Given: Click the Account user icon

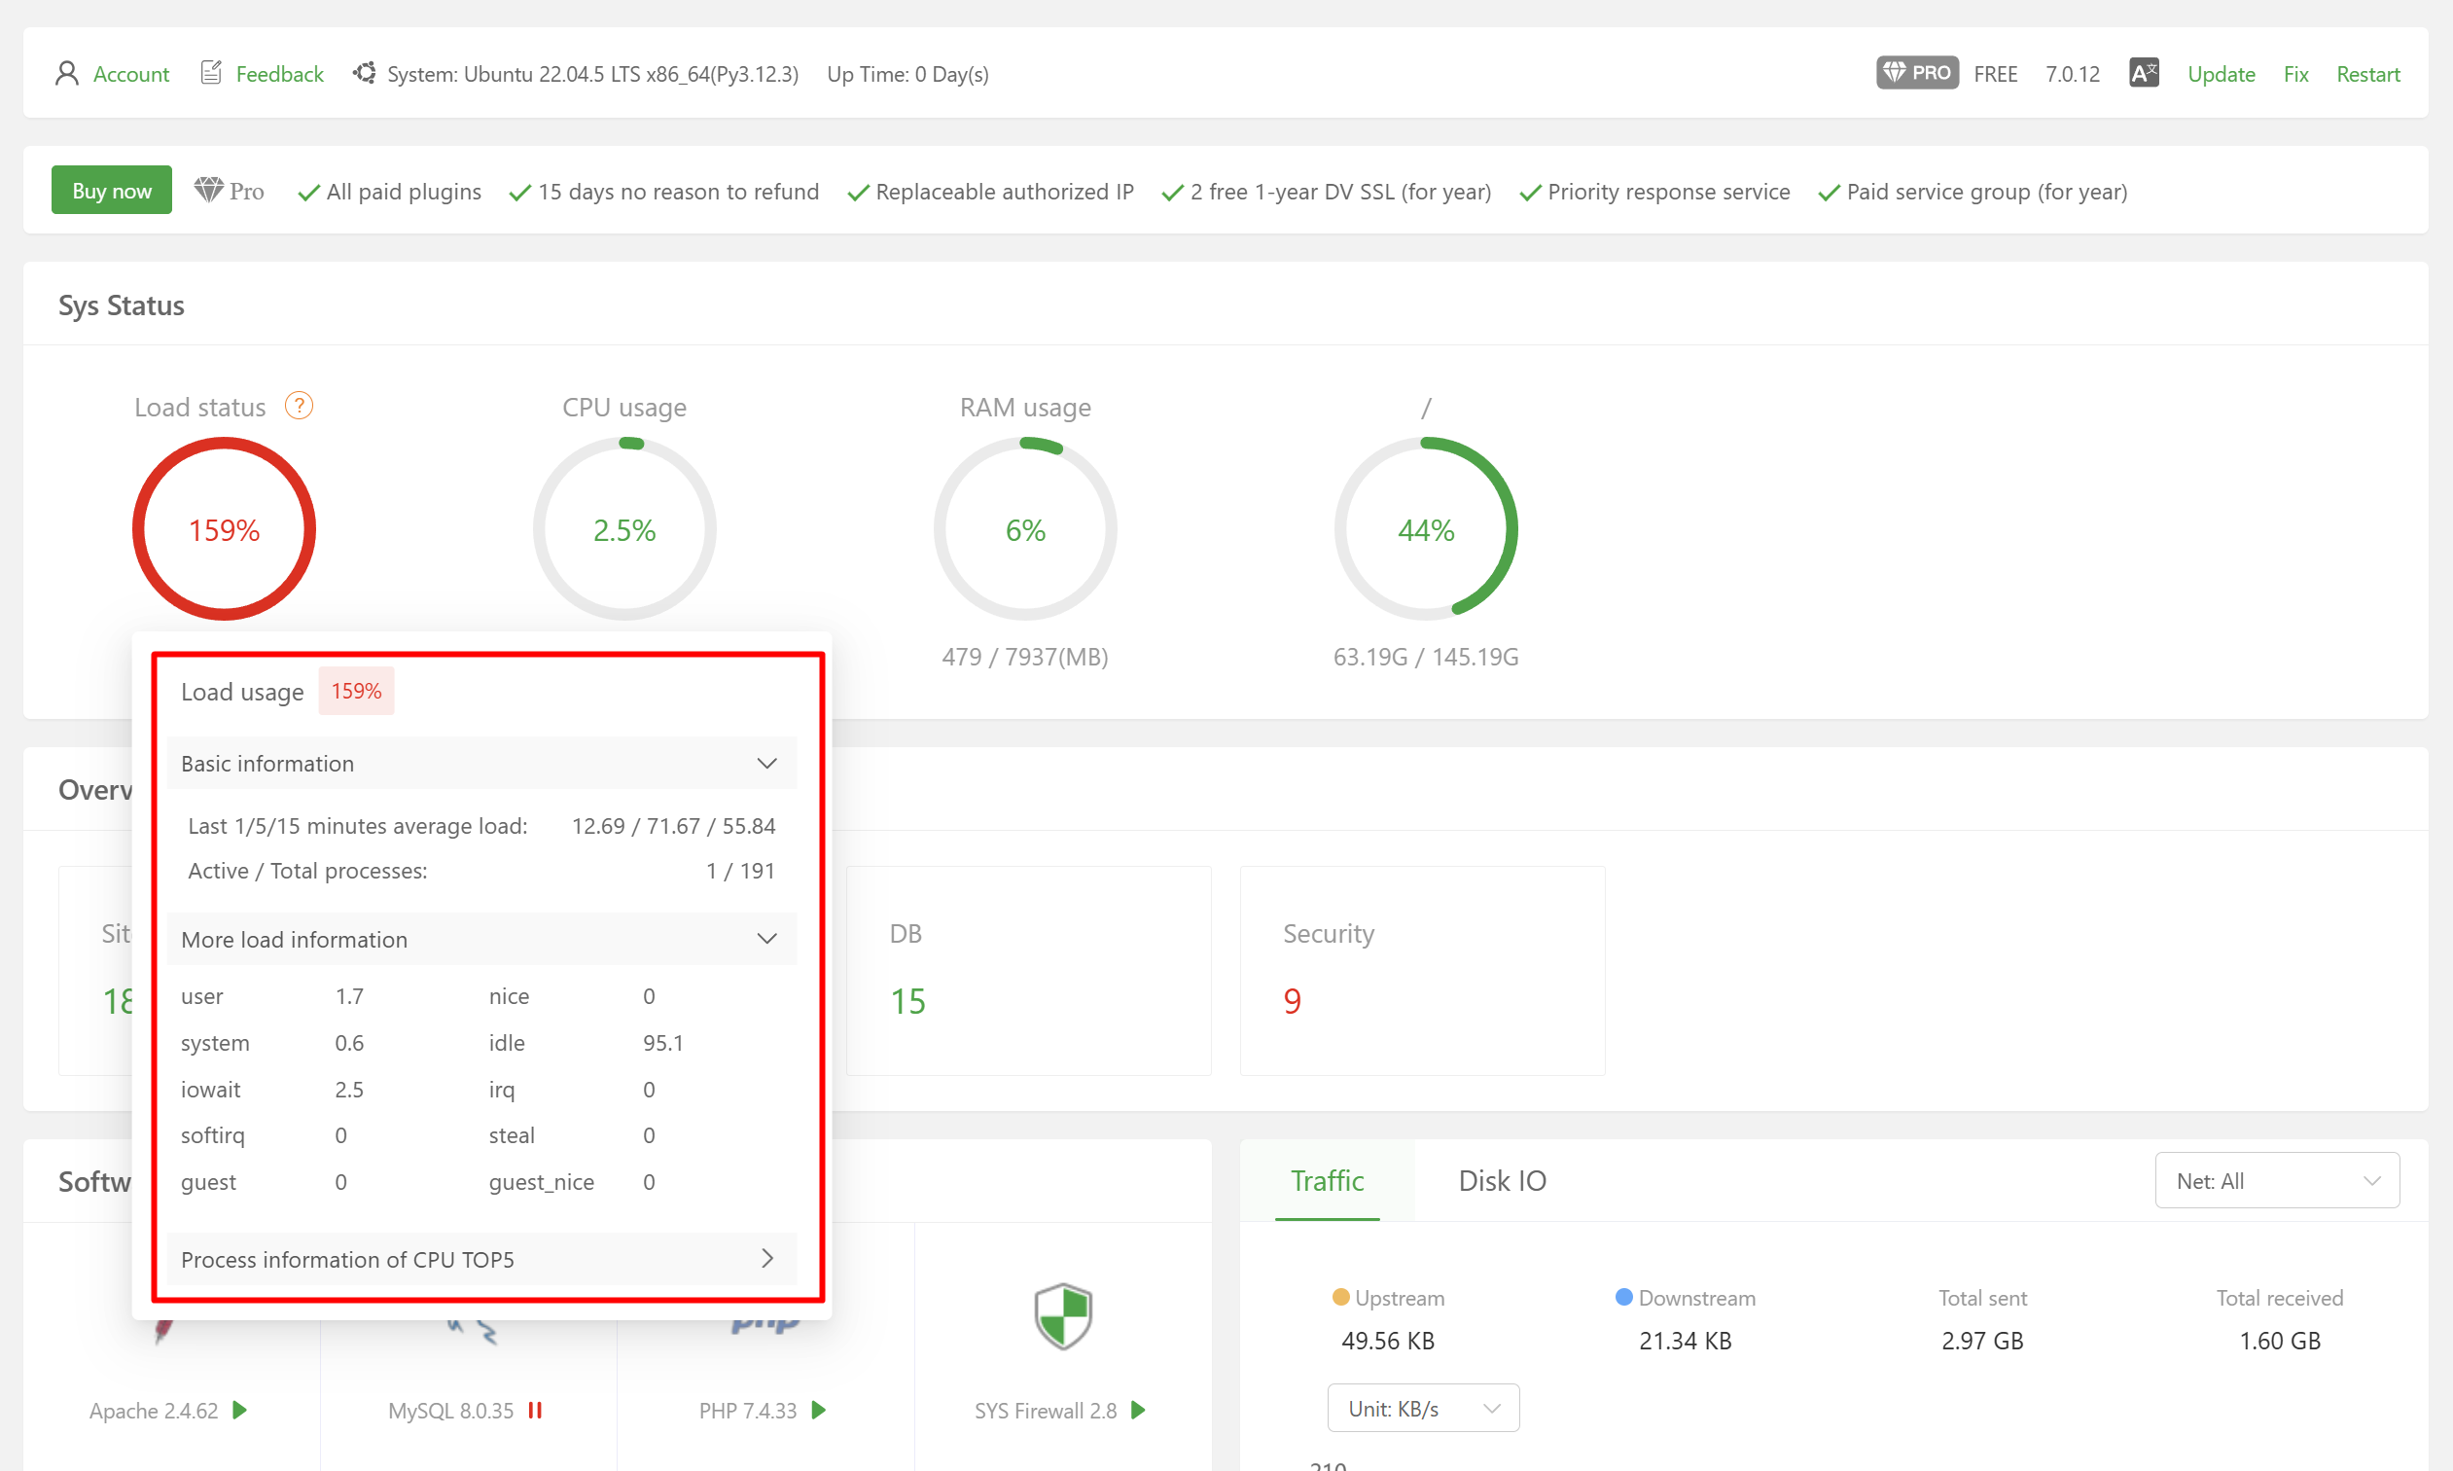Looking at the screenshot, I should click(66, 73).
